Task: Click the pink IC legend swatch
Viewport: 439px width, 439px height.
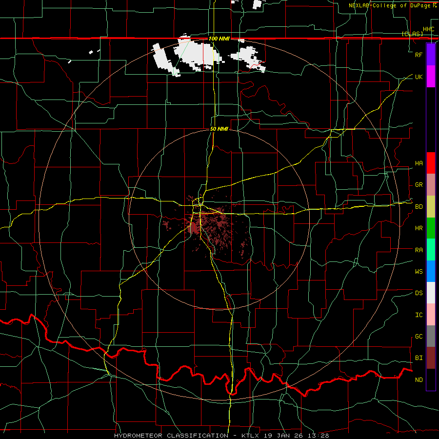Action: 431,315
